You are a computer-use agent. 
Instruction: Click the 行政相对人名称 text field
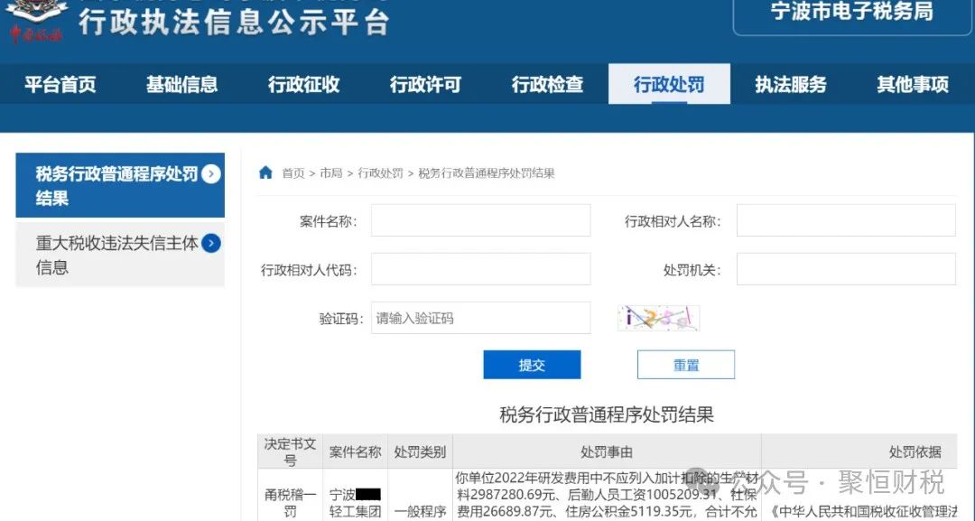846,220
